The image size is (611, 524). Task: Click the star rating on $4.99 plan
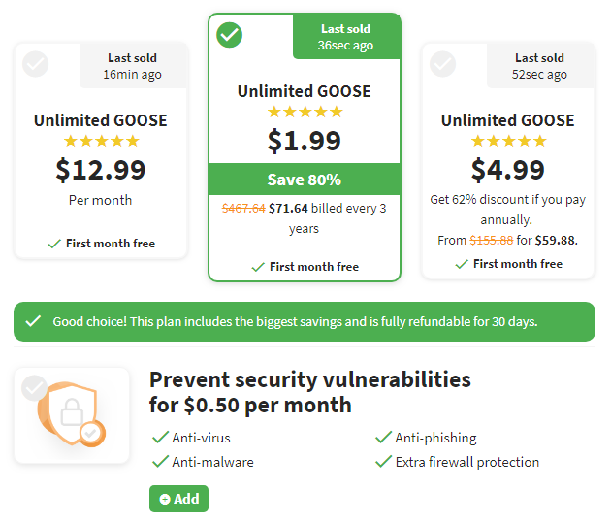(x=508, y=141)
